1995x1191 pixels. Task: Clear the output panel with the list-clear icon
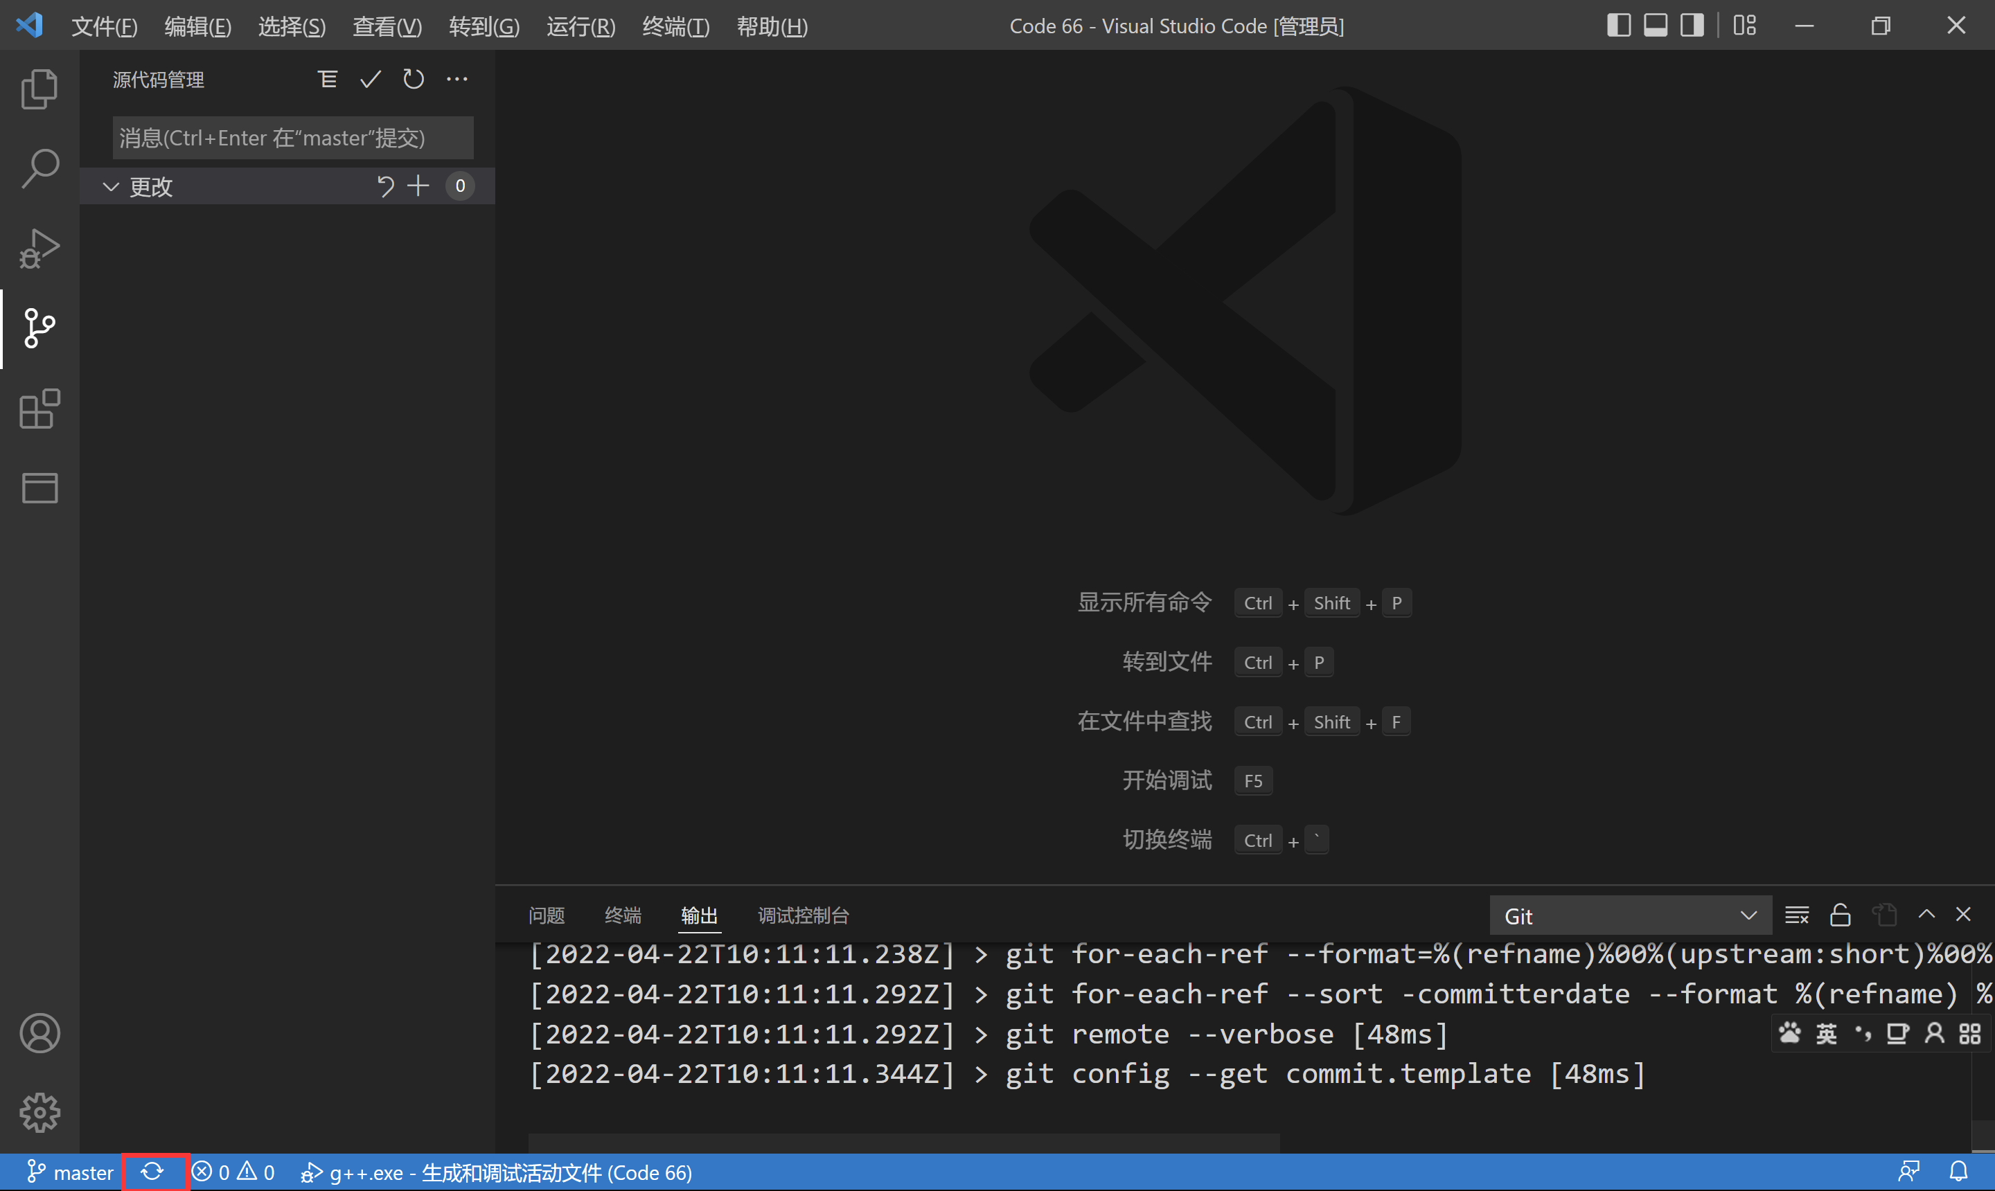(x=1797, y=915)
